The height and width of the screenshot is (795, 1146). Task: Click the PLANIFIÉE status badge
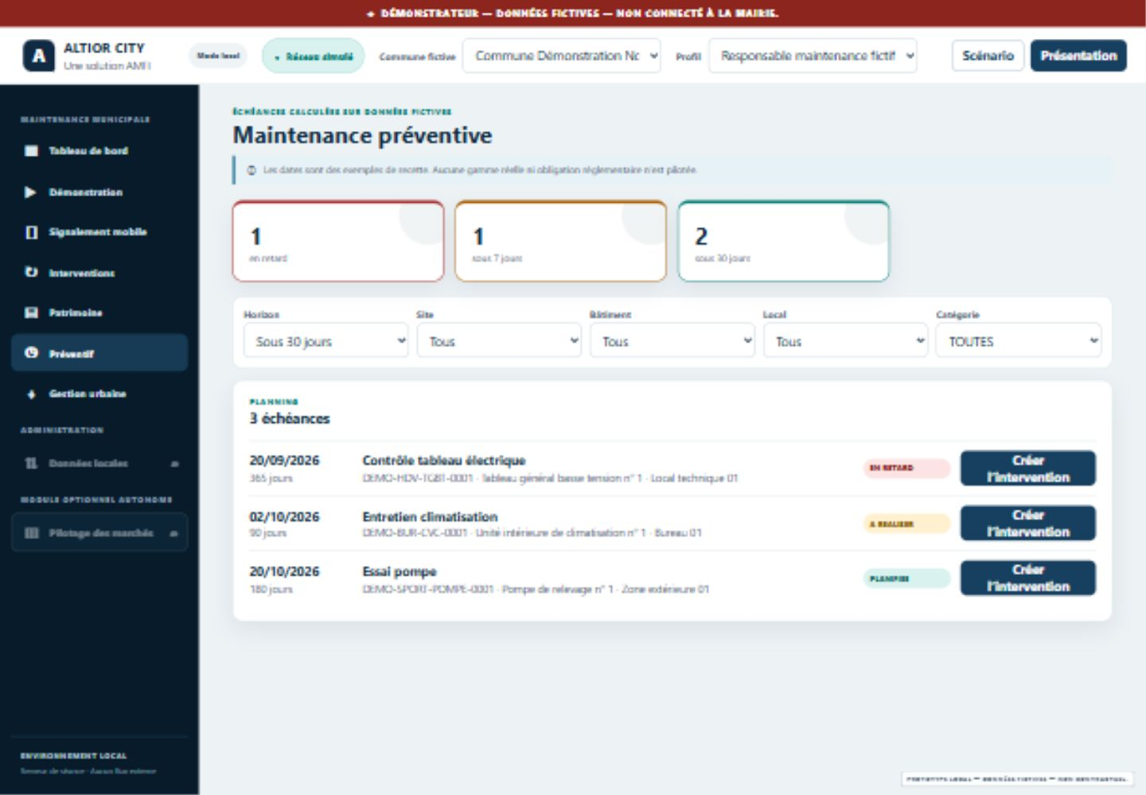907,579
